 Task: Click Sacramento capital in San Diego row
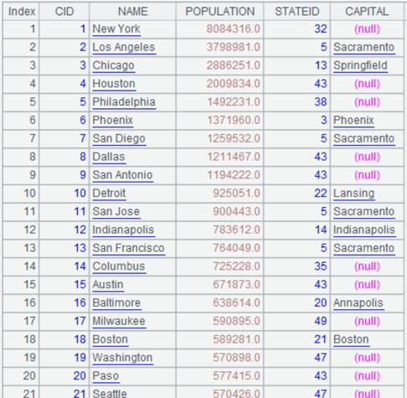(364, 138)
